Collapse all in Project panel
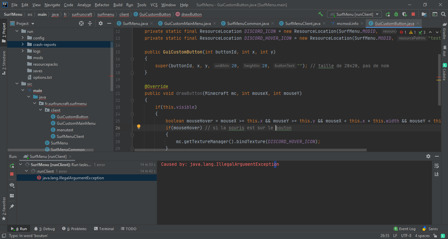 pyautogui.click(x=90, y=23)
